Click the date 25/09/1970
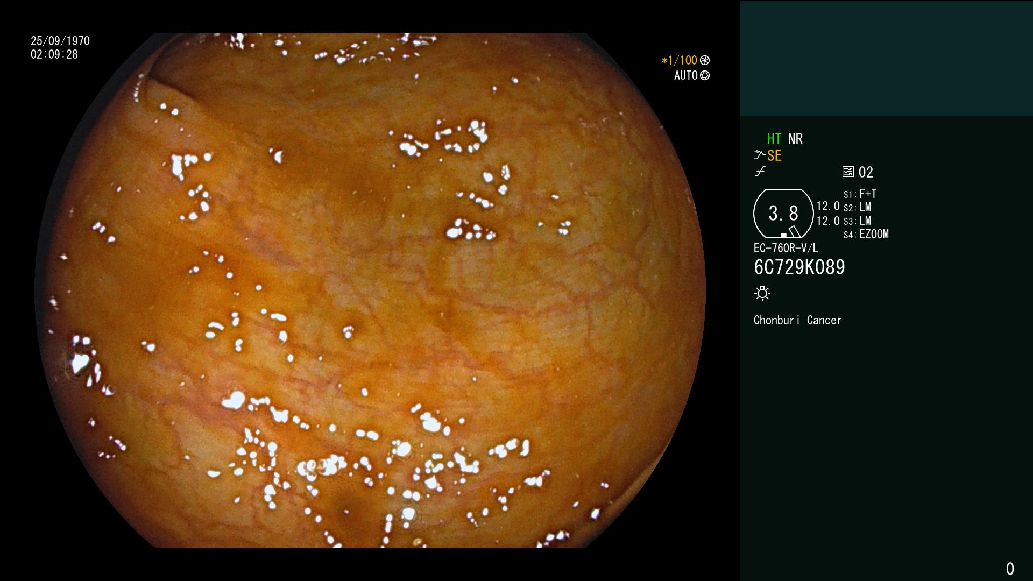Screen dimensions: 1033x581 pos(60,41)
